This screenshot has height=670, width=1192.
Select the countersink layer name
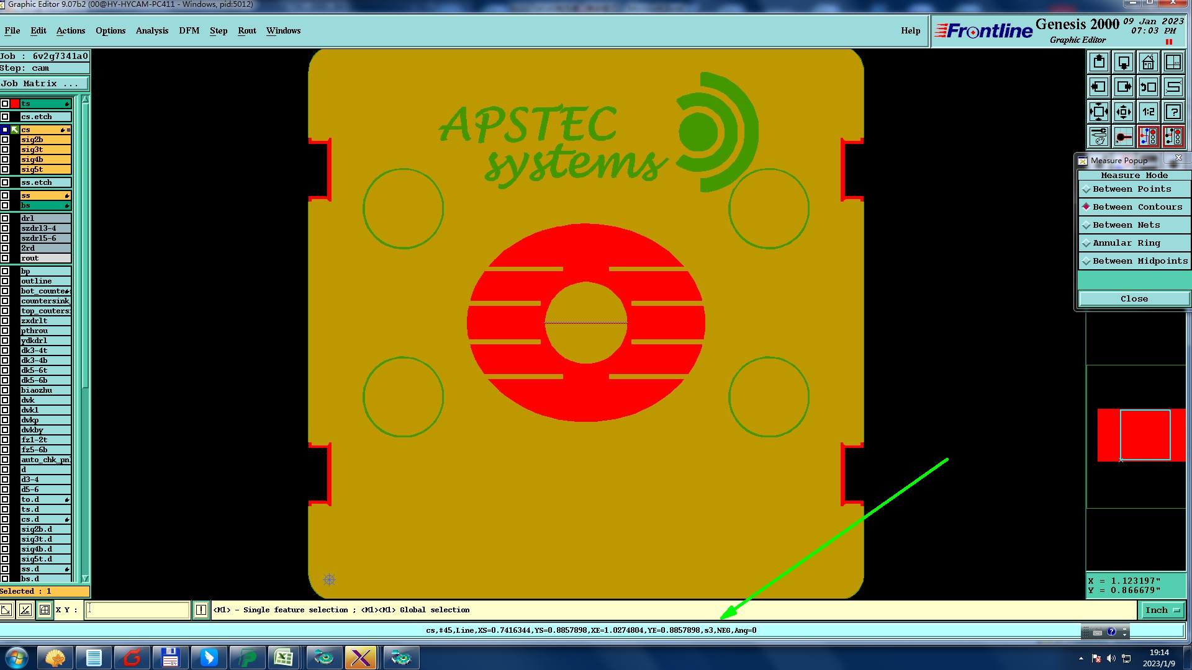pyautogui.click(x=45, y=301)
